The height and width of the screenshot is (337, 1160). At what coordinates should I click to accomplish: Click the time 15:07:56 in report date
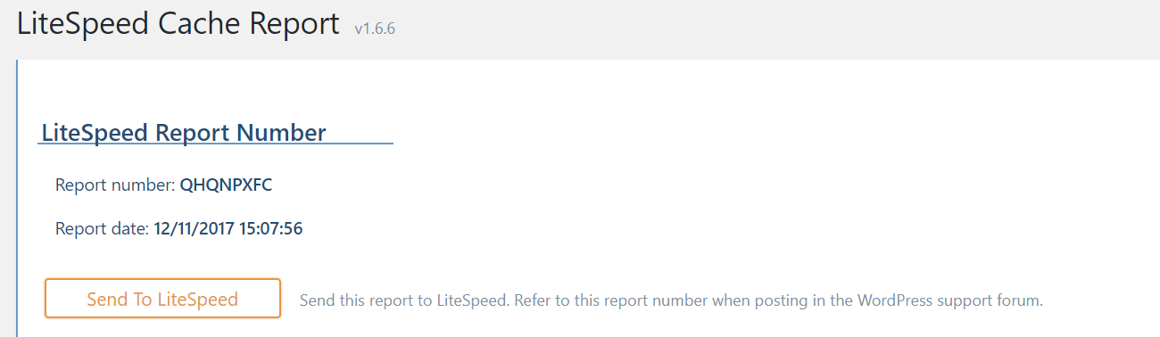(269, 229)
